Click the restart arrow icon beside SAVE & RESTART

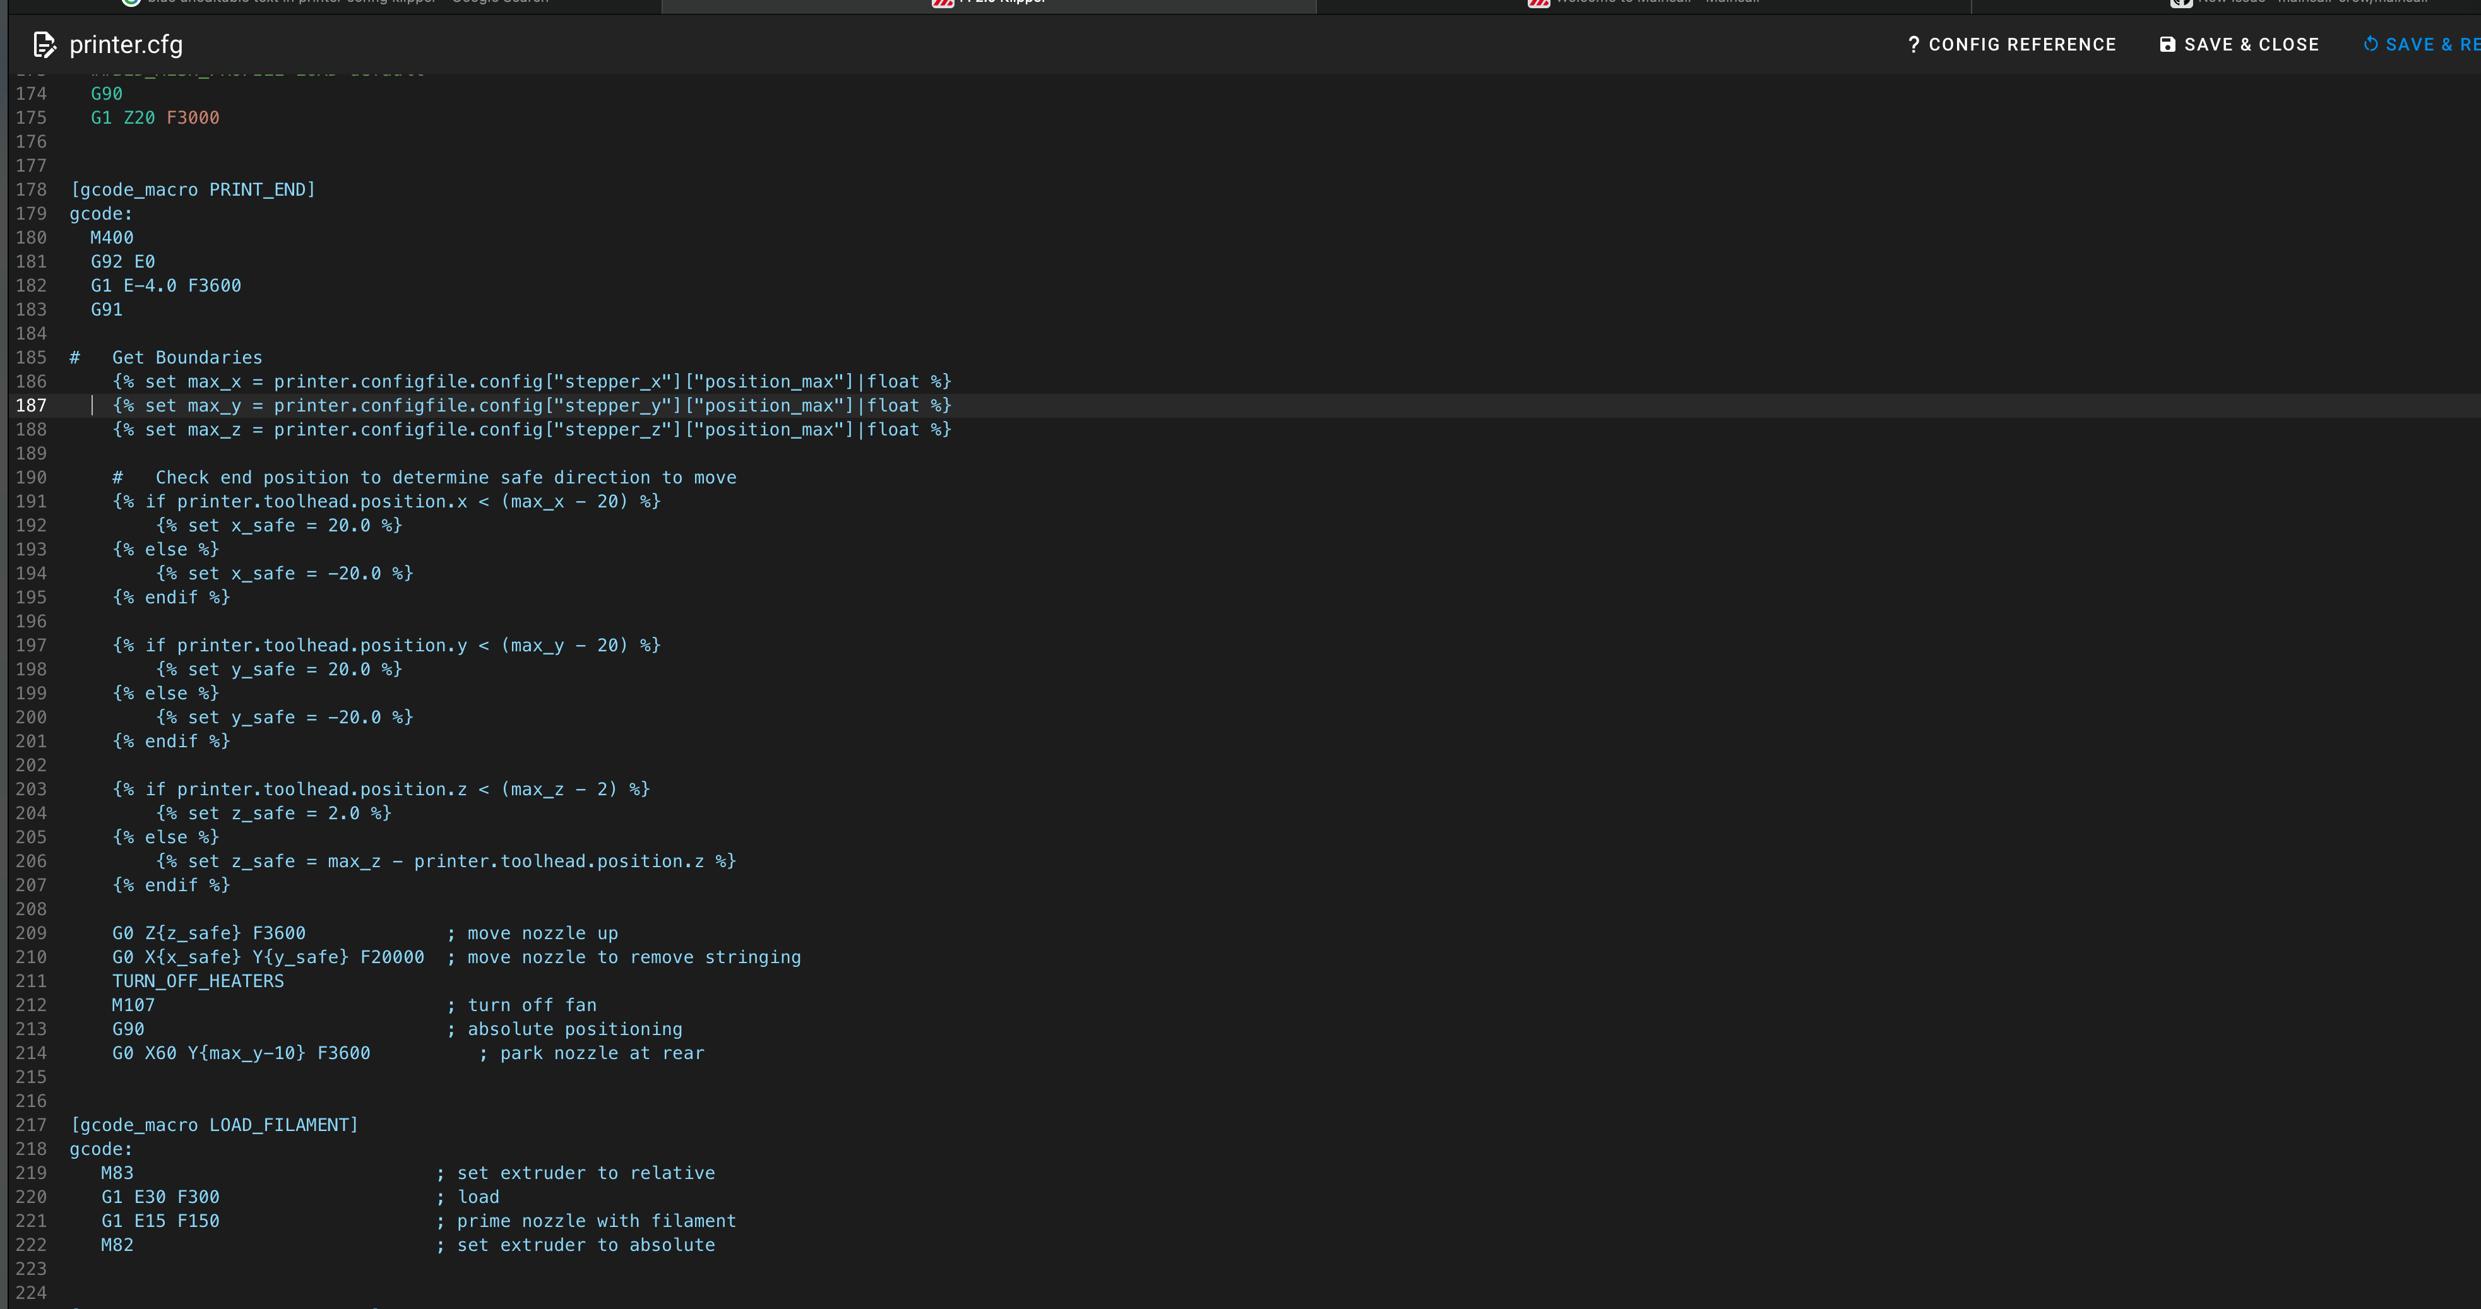point(2371,44)
